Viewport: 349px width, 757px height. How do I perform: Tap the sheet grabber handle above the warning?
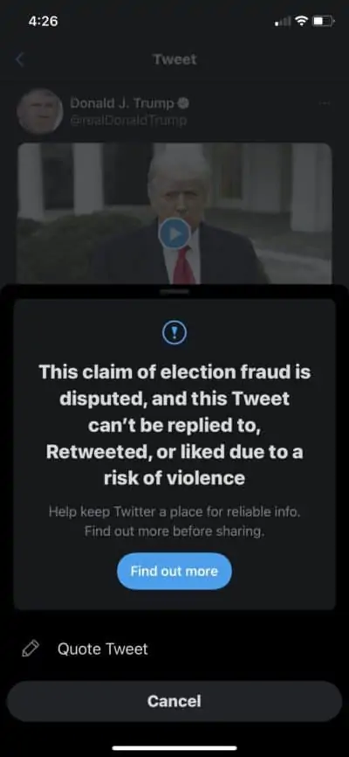coord(174,291)
